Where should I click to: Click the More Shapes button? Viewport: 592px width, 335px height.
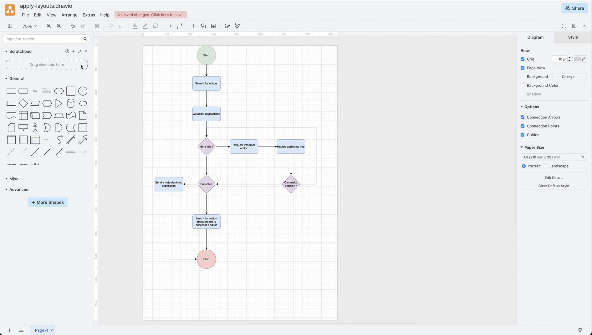48,202
